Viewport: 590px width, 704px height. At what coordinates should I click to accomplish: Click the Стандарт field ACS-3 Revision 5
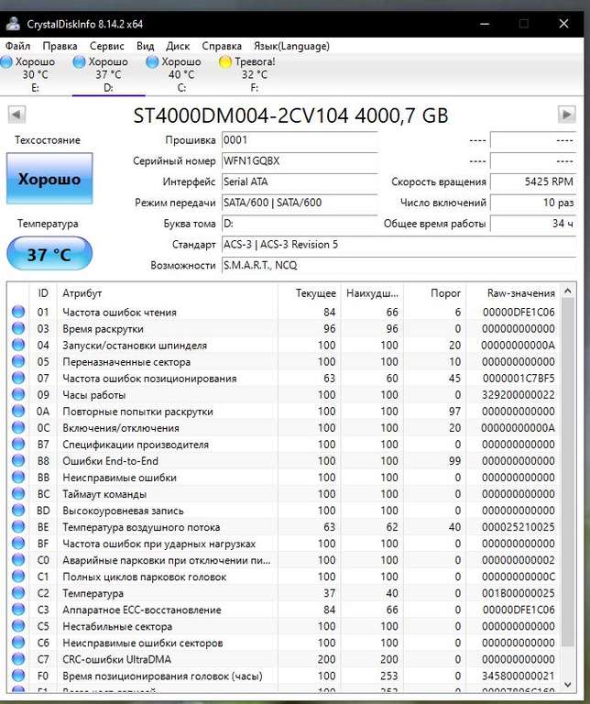coord(399,244)
